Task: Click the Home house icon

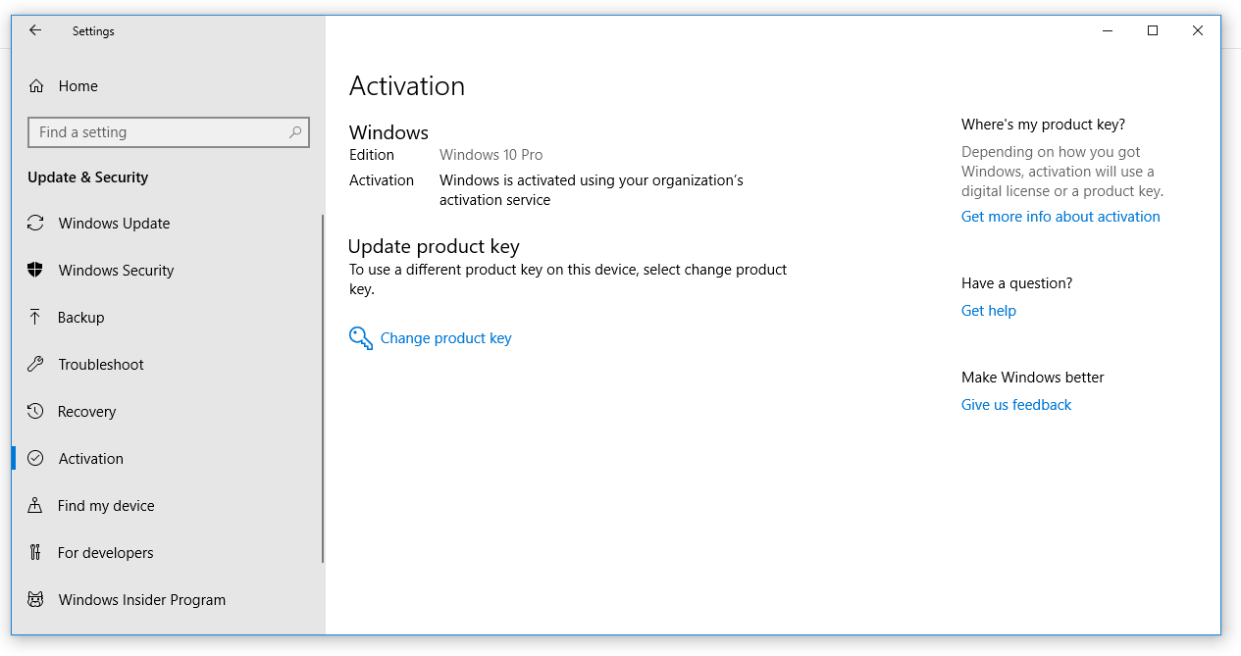Action: [x=36, y=86]
